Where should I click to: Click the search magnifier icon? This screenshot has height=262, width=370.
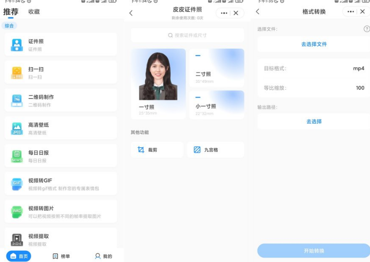point(170,35)
